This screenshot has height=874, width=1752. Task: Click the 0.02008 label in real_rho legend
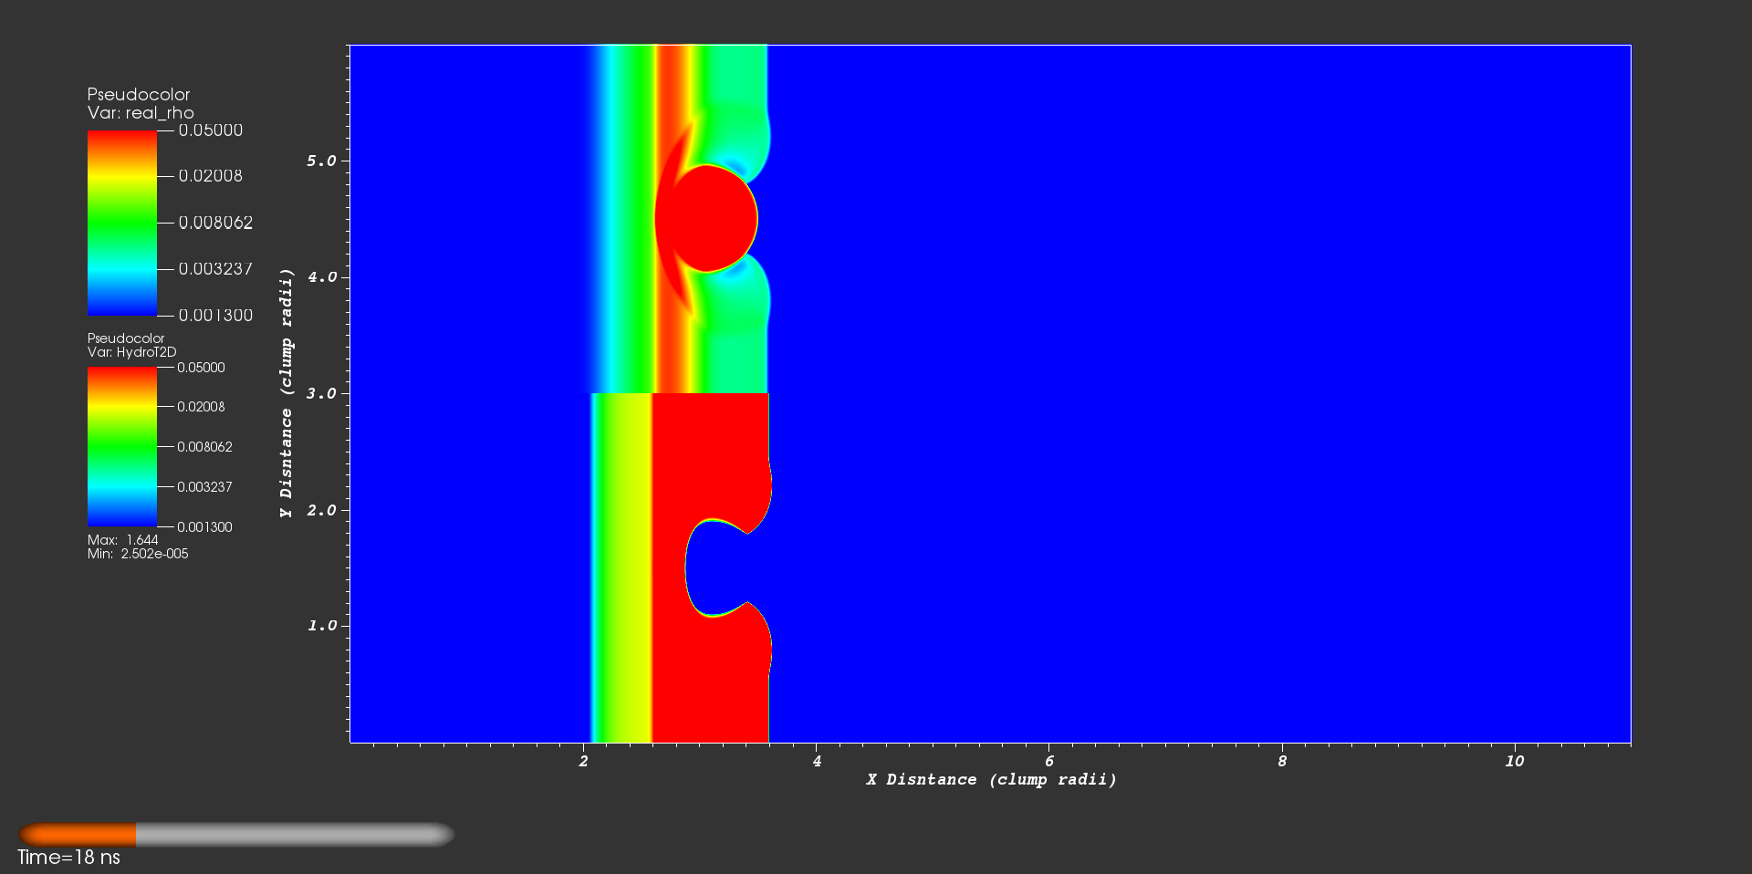tap(211, 176)
